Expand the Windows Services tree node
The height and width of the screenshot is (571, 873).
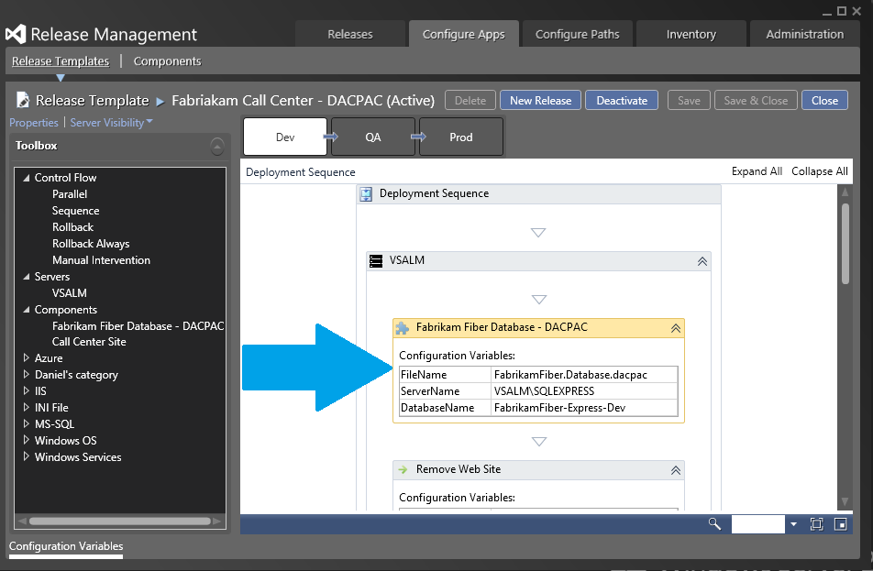click(x=27, y=456)
